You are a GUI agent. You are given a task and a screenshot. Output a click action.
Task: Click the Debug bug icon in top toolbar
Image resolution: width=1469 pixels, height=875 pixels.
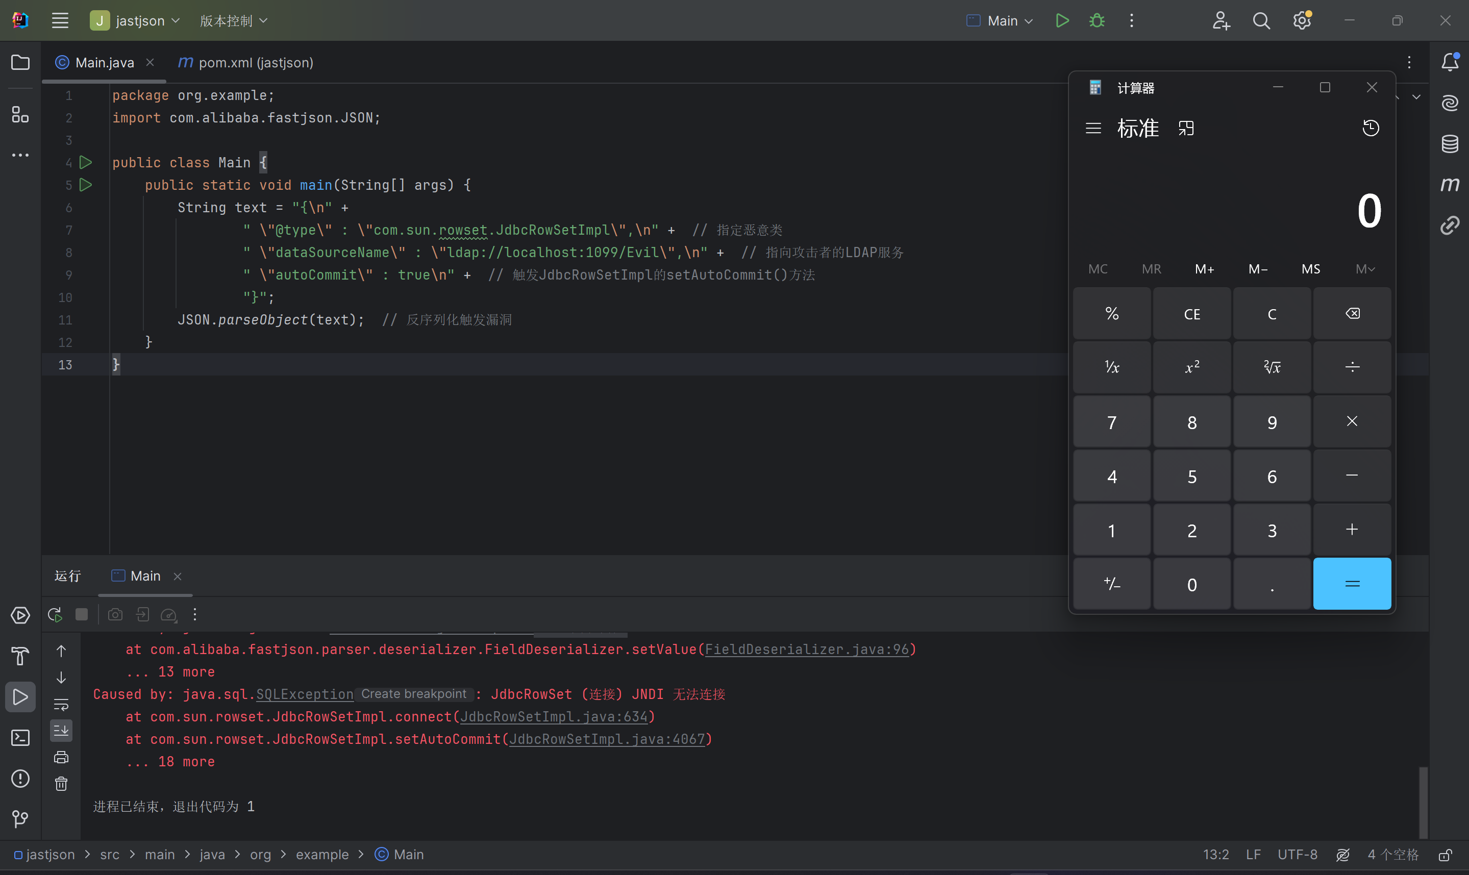(x=1097, y=20)
